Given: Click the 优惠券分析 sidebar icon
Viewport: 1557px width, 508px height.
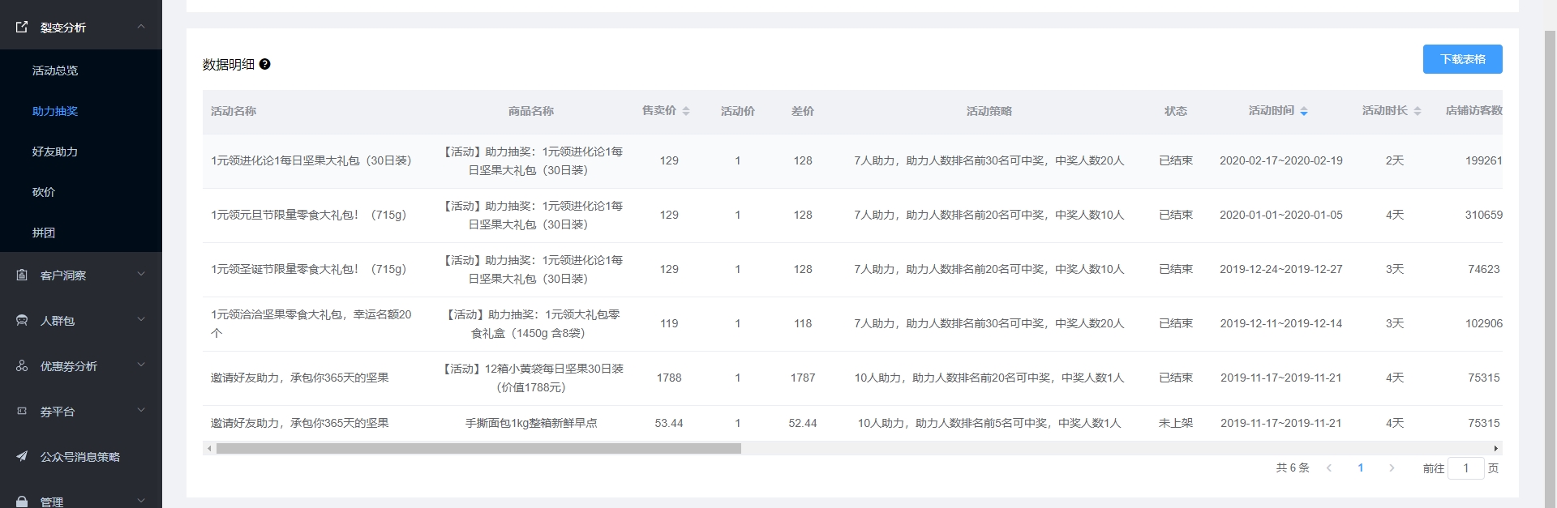Looking at the screenshot, I should [22, 365].
